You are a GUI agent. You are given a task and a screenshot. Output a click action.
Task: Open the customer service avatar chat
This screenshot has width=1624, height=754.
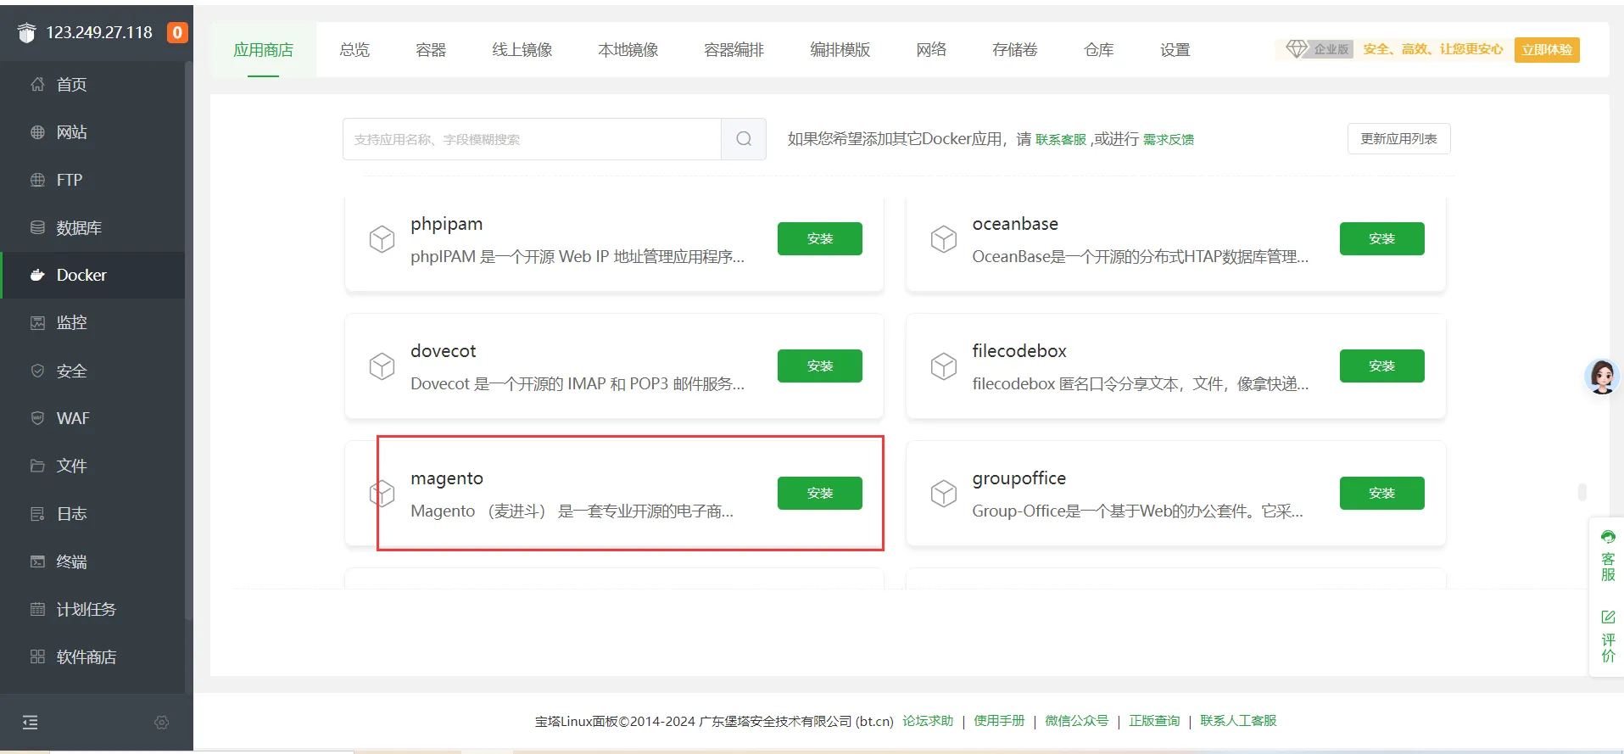(1602, 376)
